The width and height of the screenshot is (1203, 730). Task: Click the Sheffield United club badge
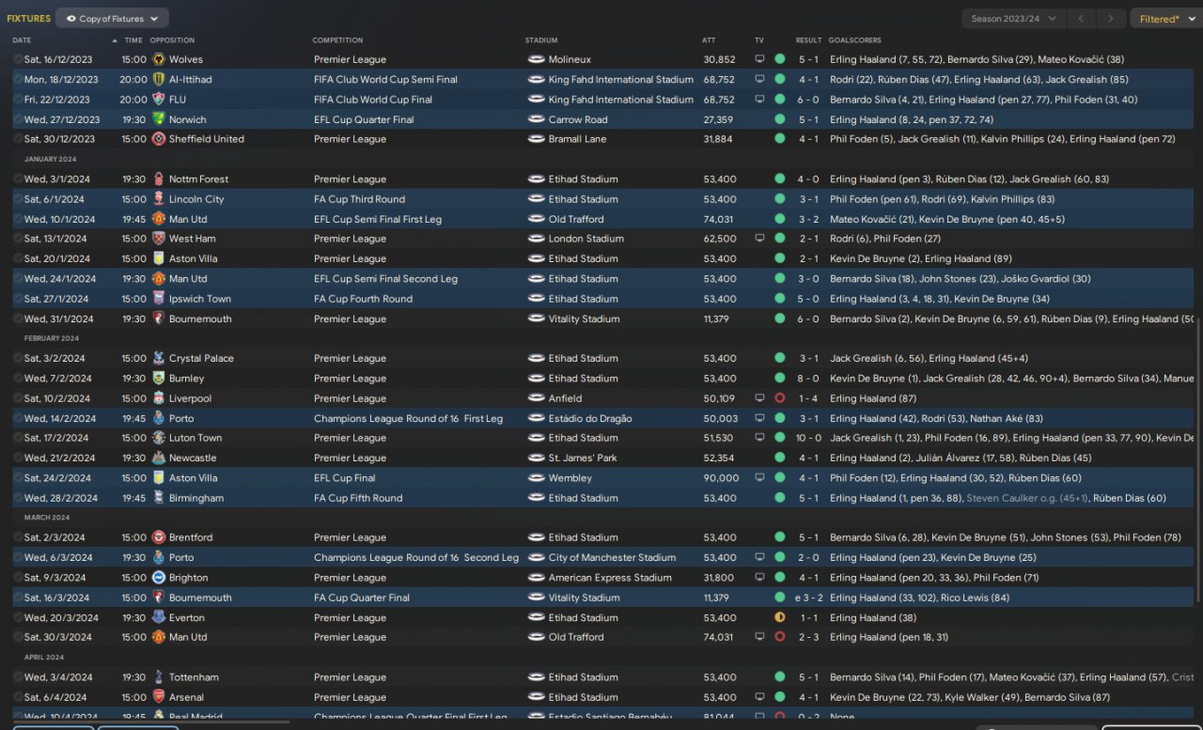point(159,139)
